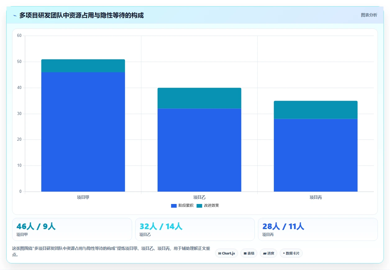Click the 项目甲 caption under 46人 / 9人

click(x=22, y=235)
